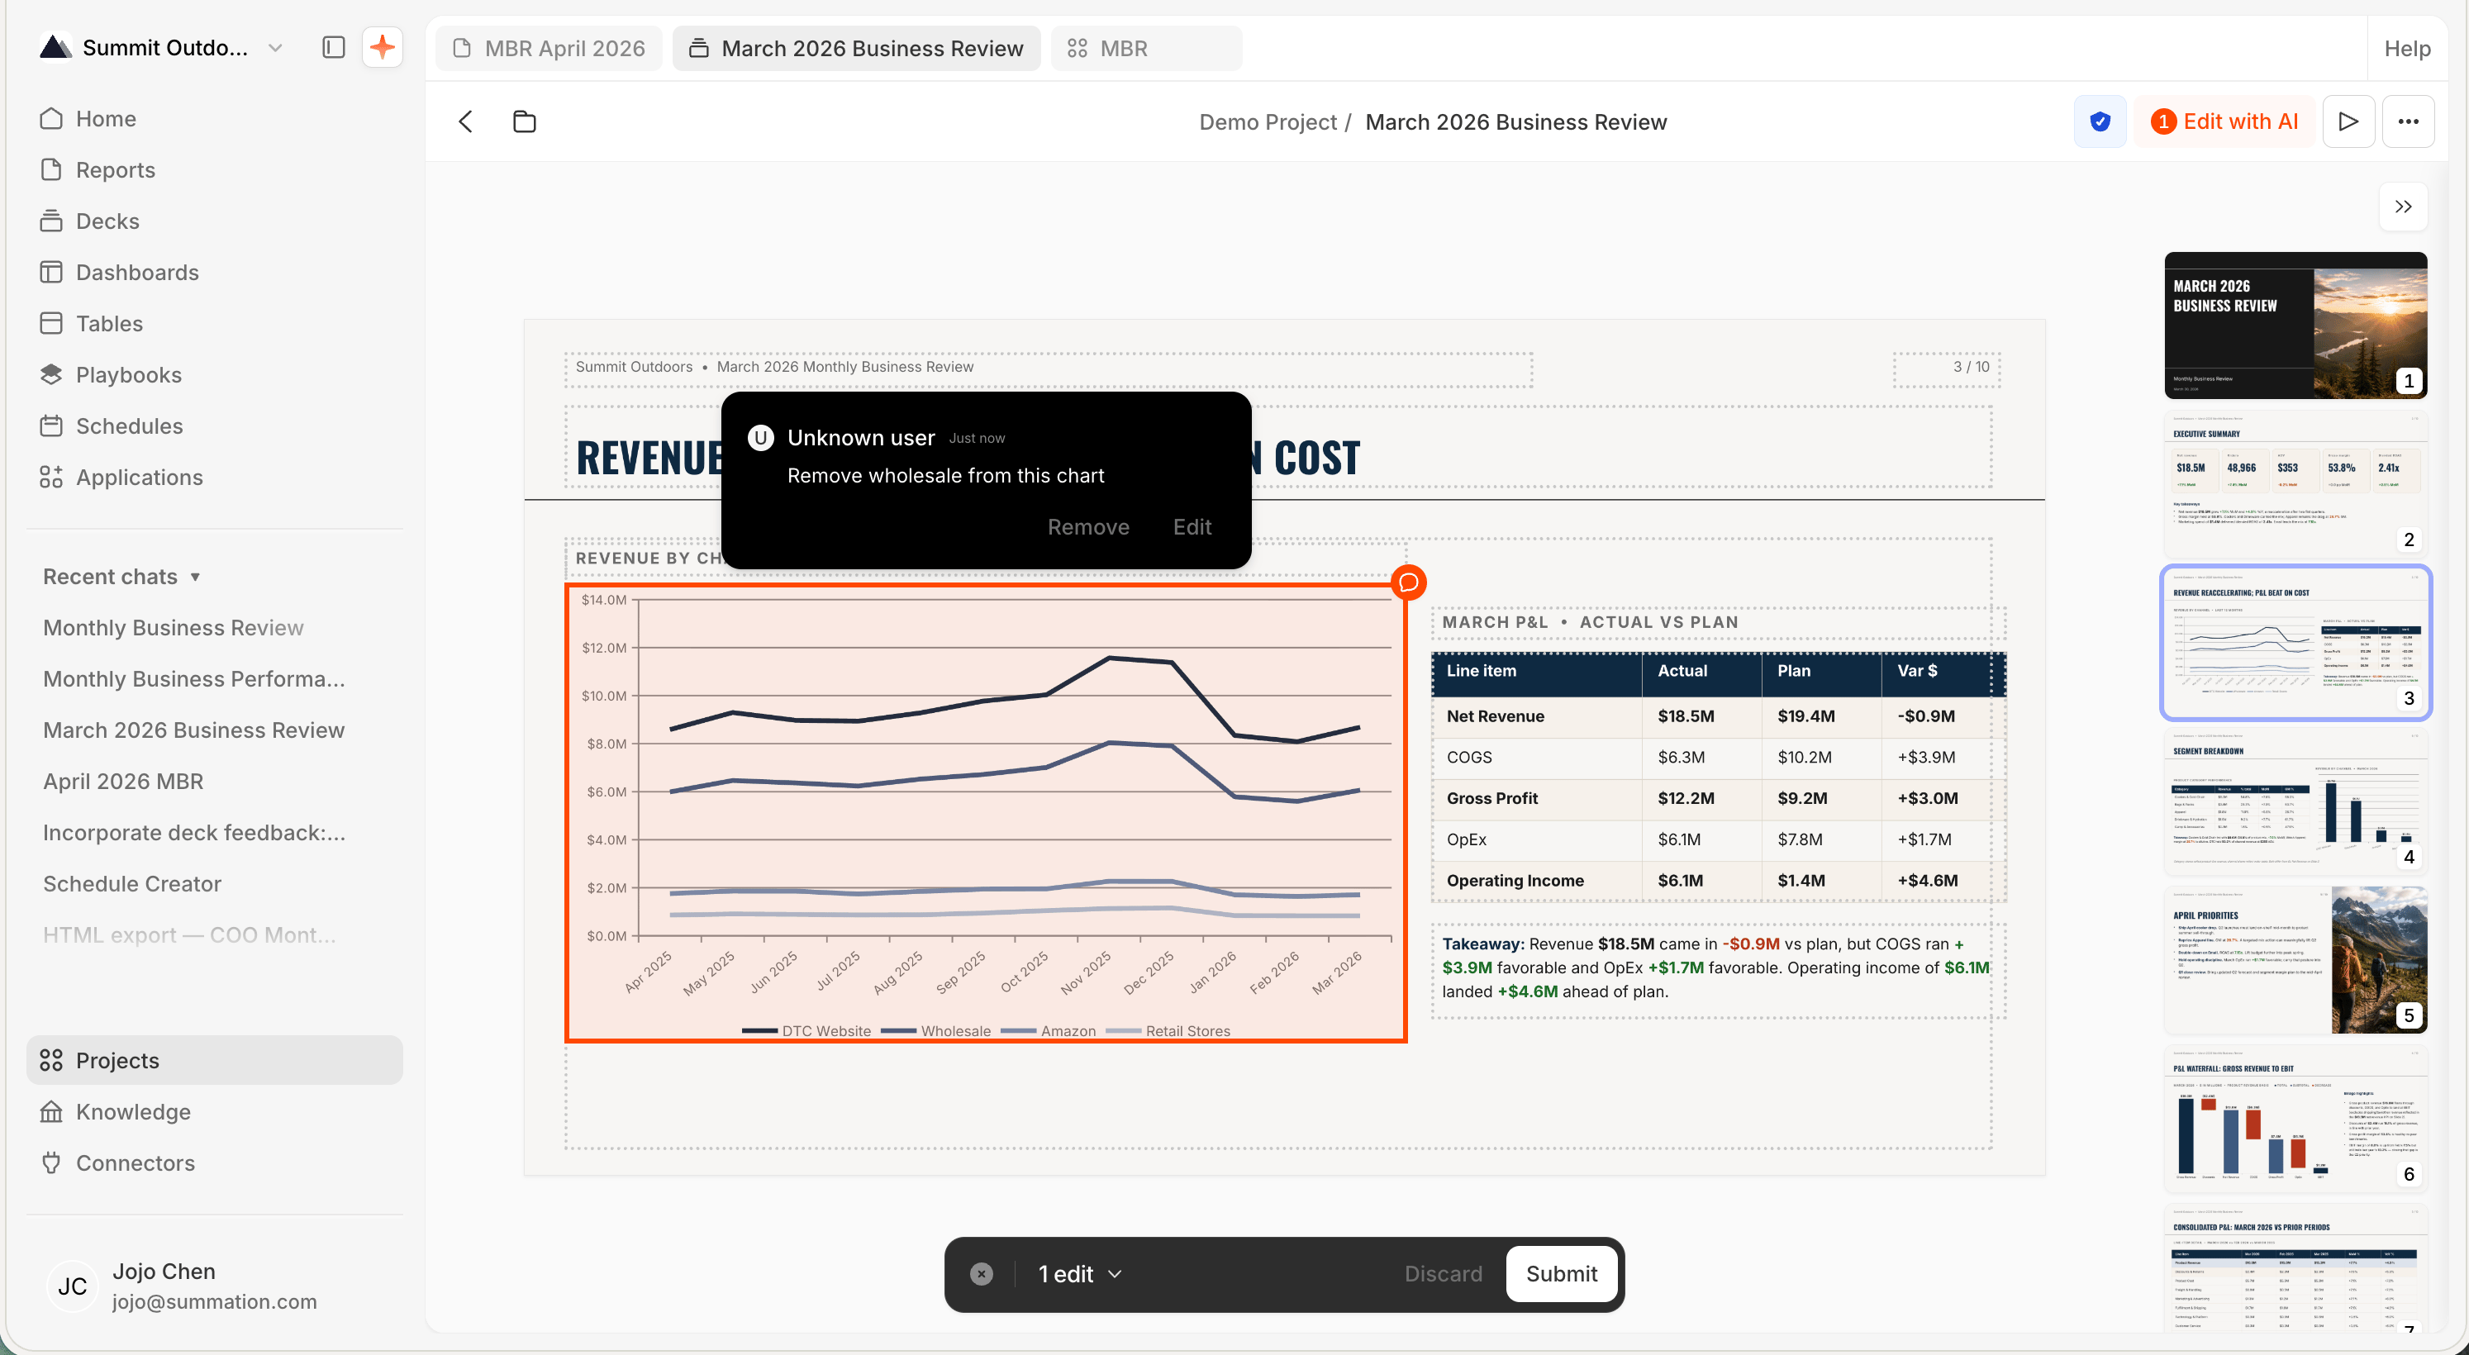Select the March 2026 Business Review tab
The image size is (2469, 1355).
click(857, 48)
